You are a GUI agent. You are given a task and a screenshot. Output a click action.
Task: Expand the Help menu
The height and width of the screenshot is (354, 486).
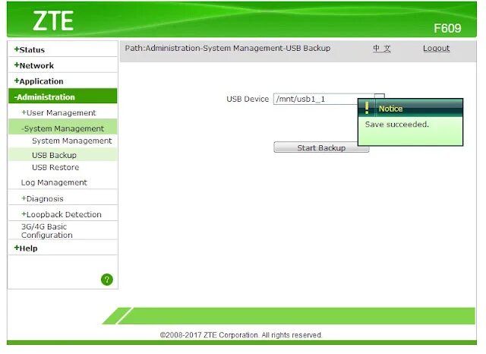26,248
